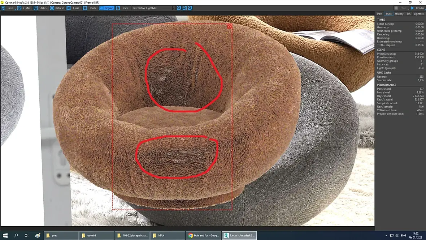Click the Erase toolbar button
Image resolution: width=426 pixels, height=240 pixels.
(73, 8)
